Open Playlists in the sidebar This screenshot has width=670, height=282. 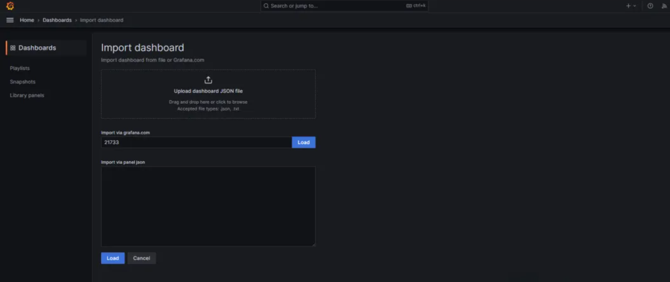pyautogui.click(x=20, y=68)
